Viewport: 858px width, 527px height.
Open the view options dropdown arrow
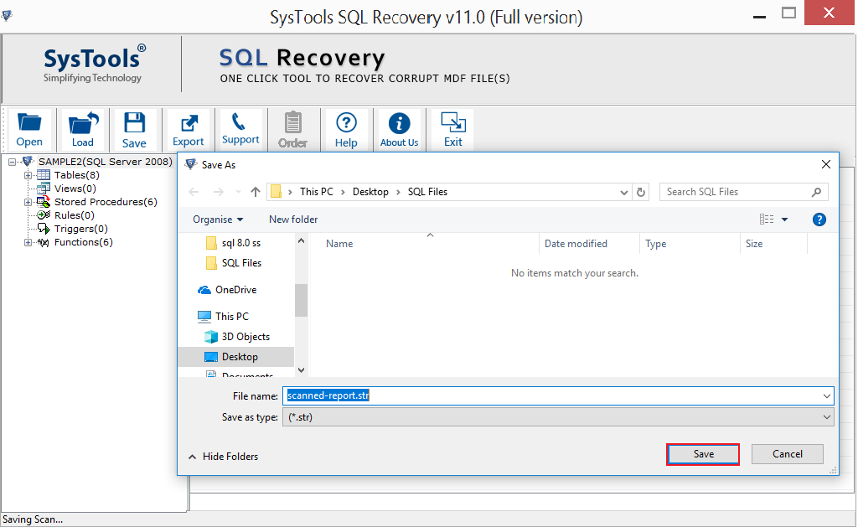(784, 220)
